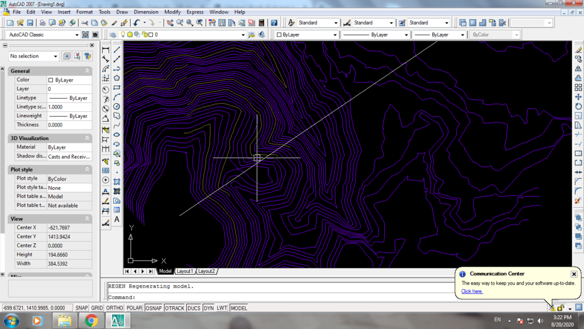Toggle ORTHO mode on or off
The height and width of the screenshot is (329, 584).
114,308
